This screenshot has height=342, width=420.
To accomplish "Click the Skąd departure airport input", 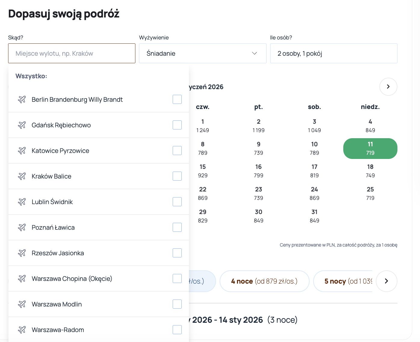I will point(72,53).
